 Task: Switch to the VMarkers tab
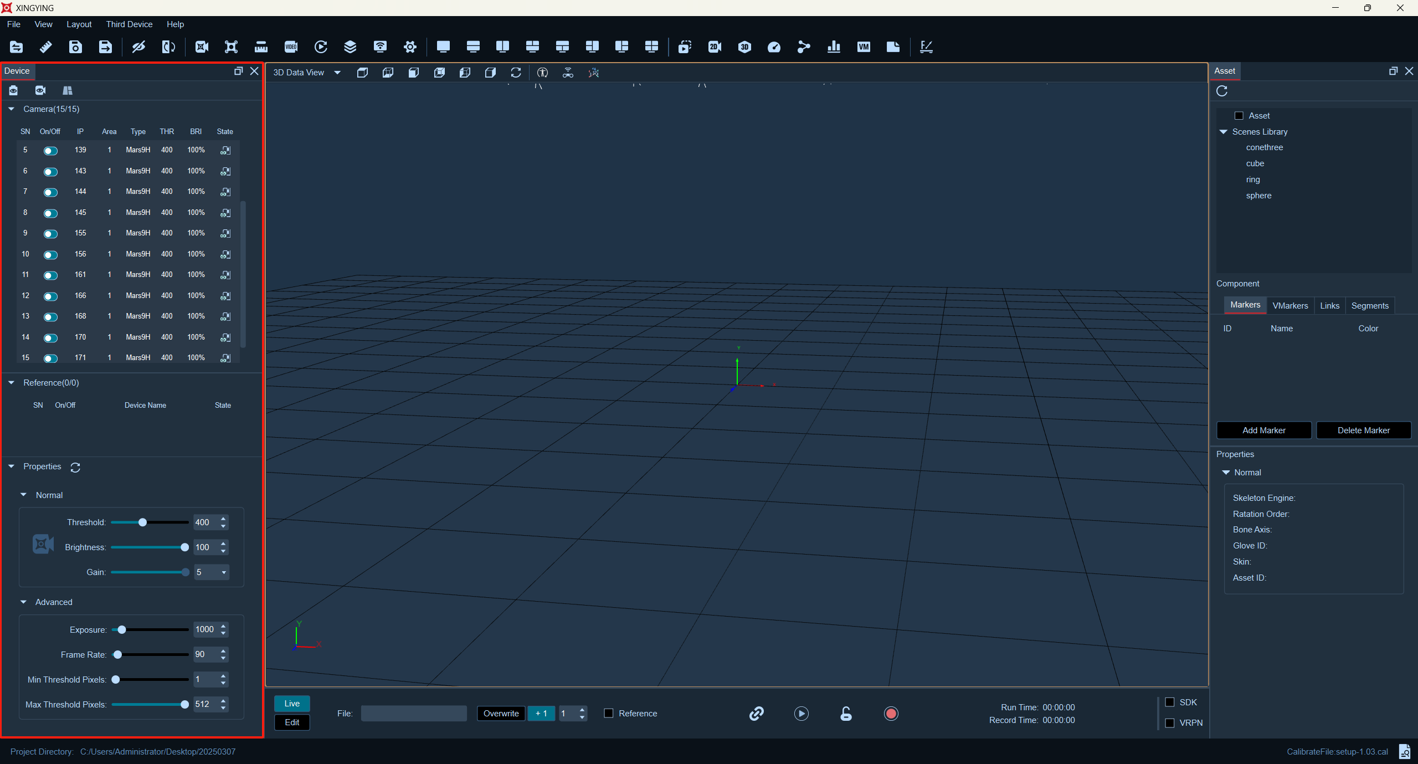point(1290,306)
